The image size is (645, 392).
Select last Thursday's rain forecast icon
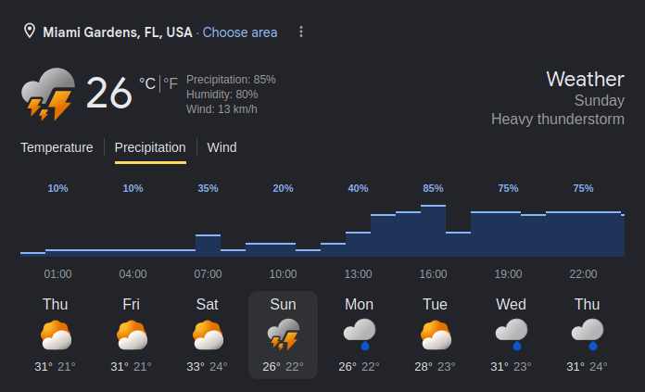(x=587, y=335)
